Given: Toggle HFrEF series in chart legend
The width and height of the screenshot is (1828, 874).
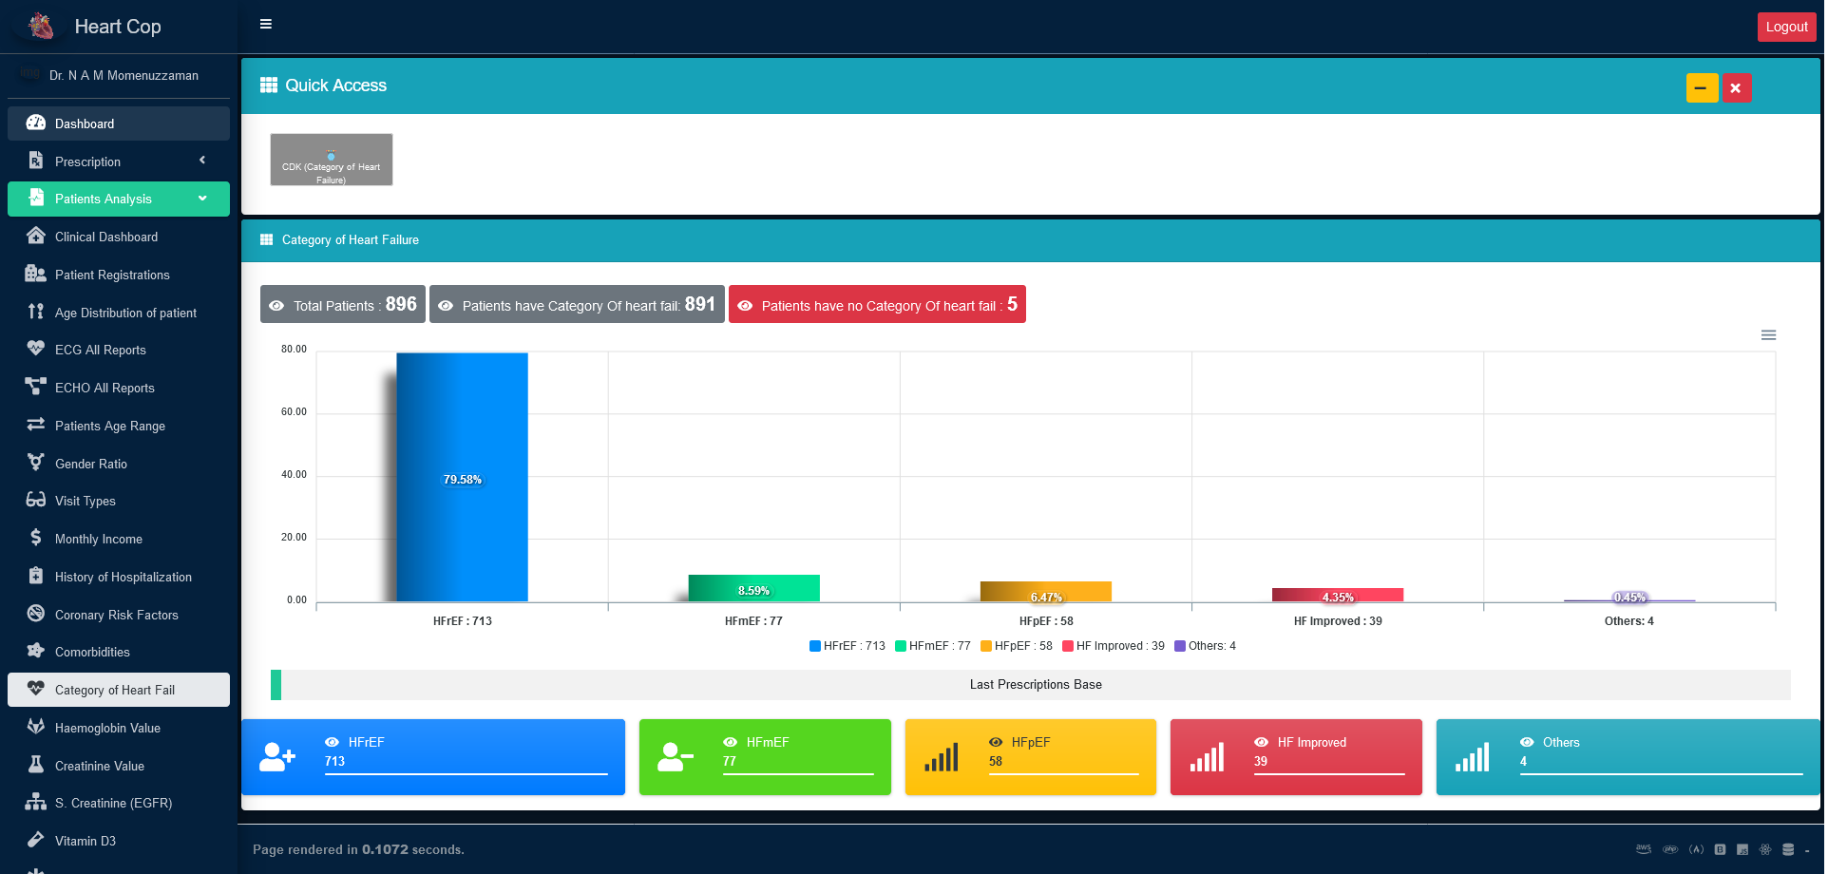Looking at the screenshot, I should (847, 646).
